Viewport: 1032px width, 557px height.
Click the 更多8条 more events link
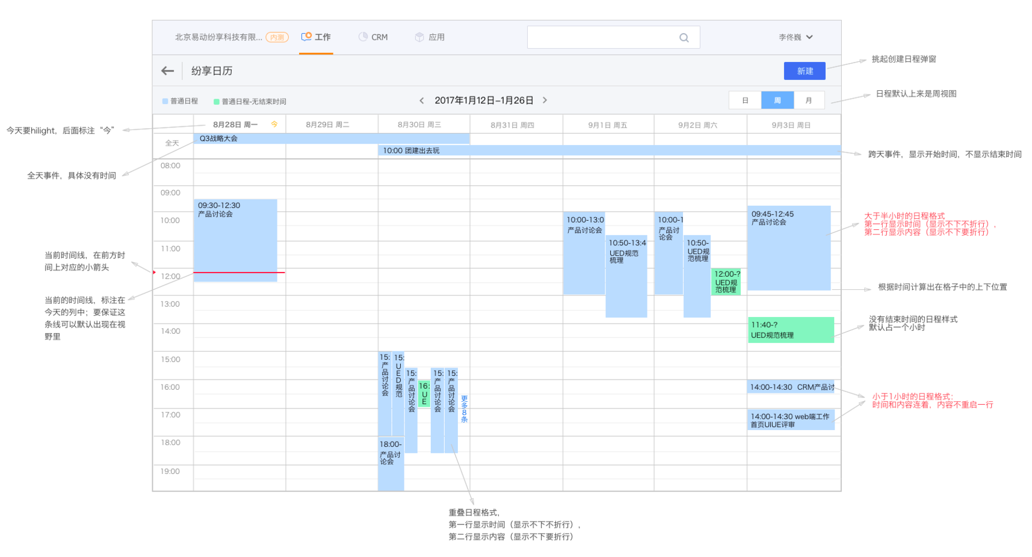click(464, 408)
